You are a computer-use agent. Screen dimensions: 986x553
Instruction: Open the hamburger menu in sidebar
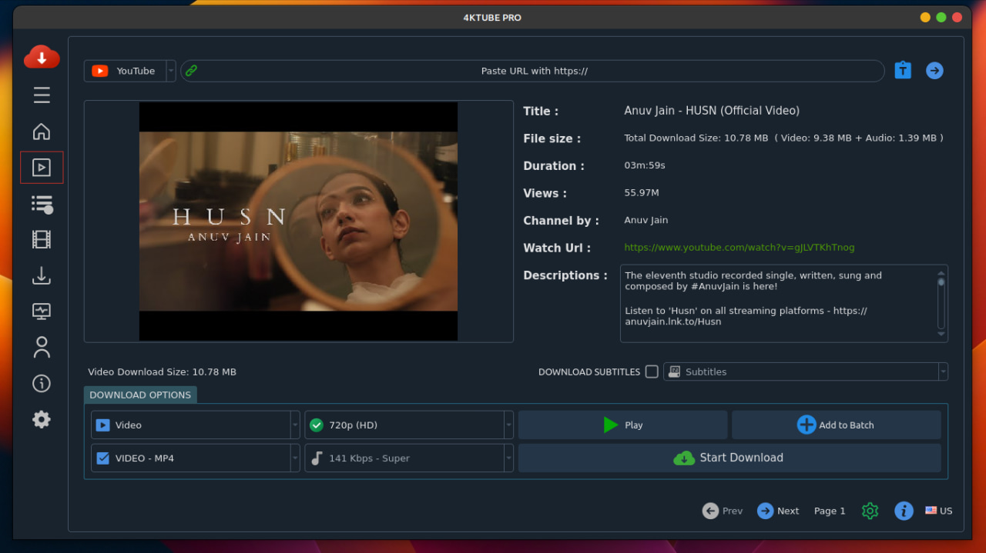tap(42, 95)
